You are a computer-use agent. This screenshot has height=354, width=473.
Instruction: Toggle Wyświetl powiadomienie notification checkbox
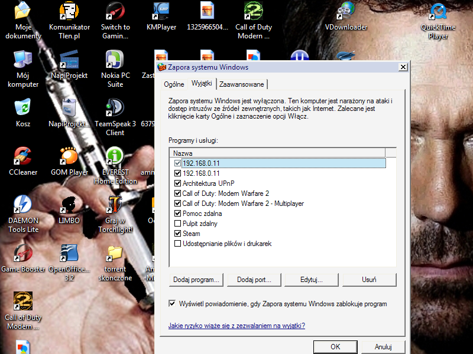(x=172, y=303)
